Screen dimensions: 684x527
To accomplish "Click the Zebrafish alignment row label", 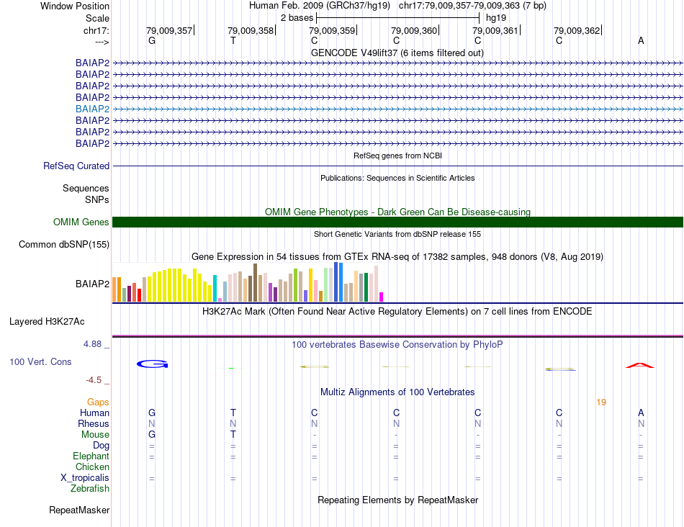I will click(x=90, y=489).
